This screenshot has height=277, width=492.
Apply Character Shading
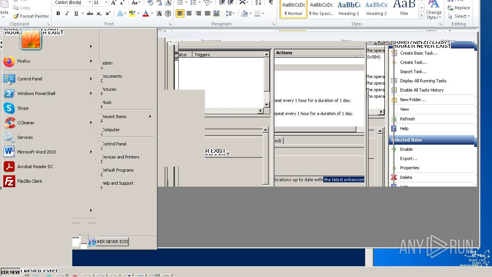pos(159,13)
